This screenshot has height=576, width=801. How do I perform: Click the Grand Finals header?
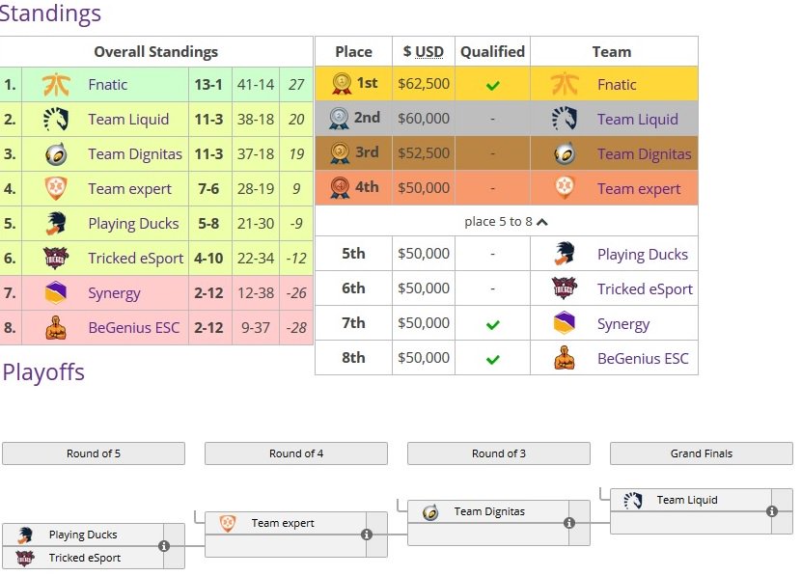pyautogui.click(x=702, y=453)
